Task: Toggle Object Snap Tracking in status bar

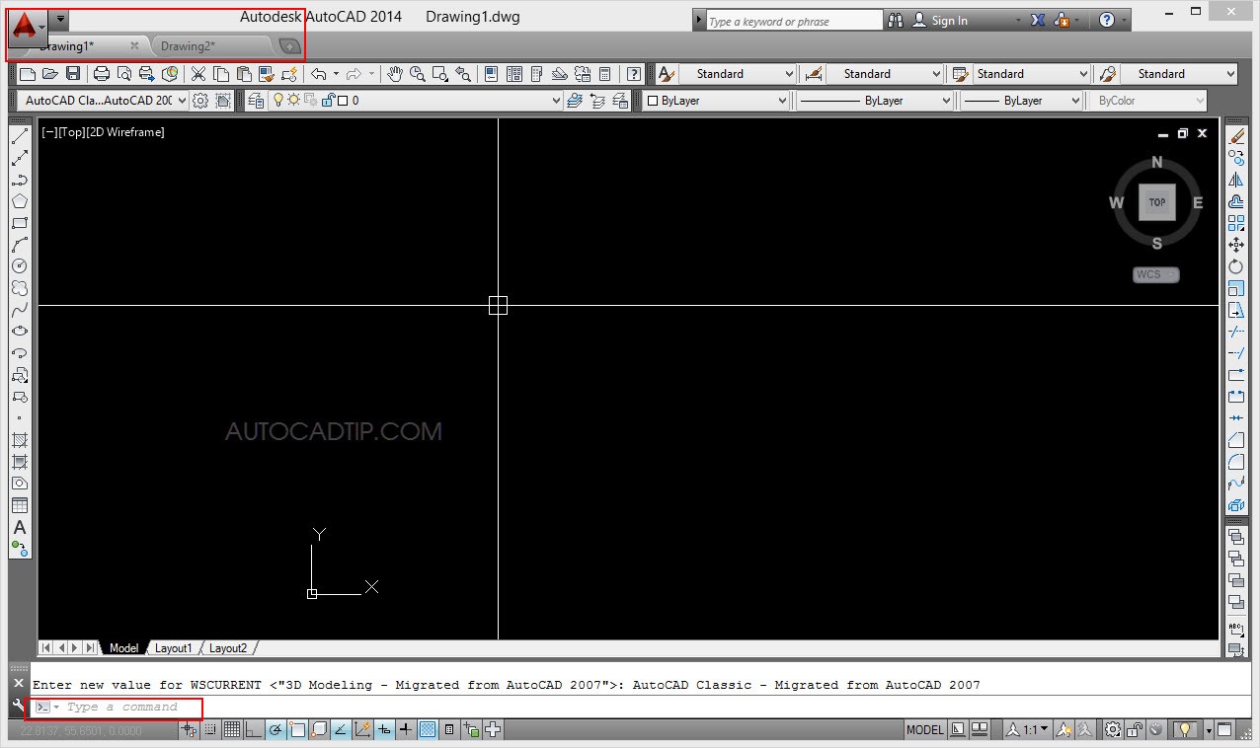Action: [340, 730]
